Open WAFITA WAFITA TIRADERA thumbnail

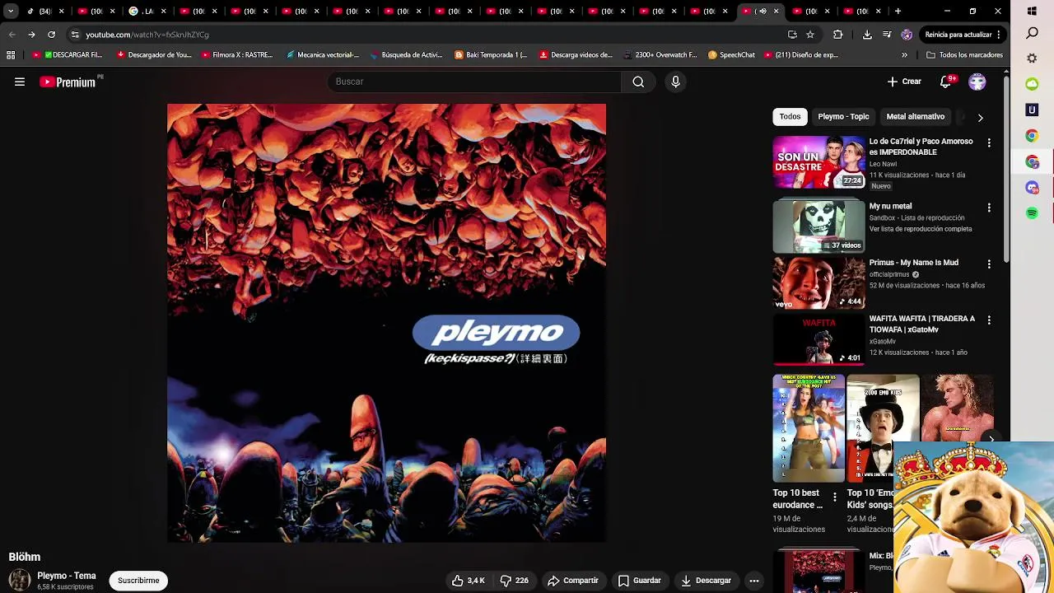(x=818, y=339)
